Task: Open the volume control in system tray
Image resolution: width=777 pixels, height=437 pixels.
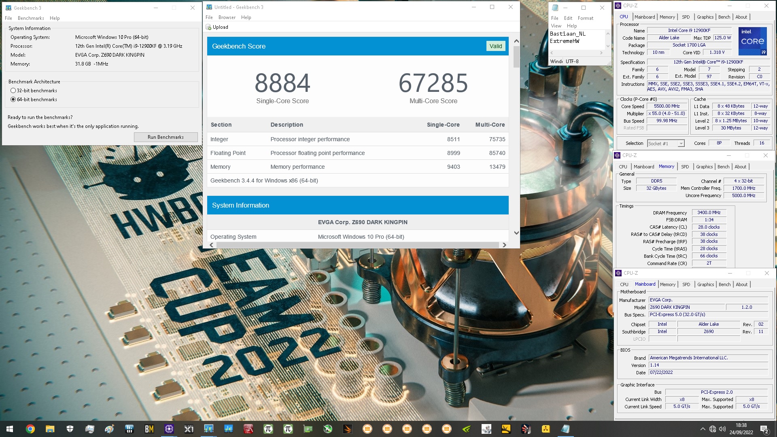Action: (x=722, y=429)
